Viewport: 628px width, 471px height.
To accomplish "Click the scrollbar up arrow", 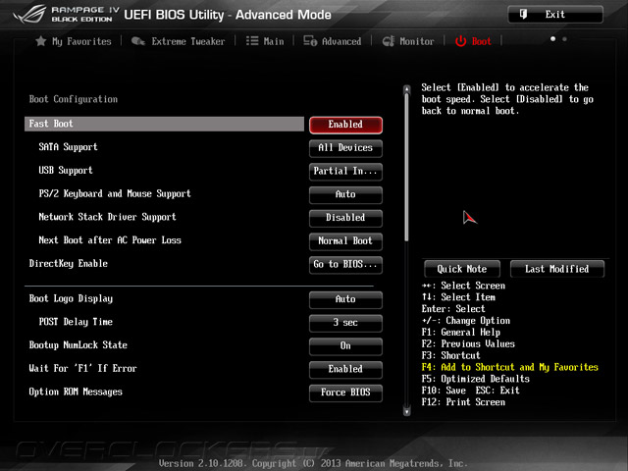I will 407,89.
